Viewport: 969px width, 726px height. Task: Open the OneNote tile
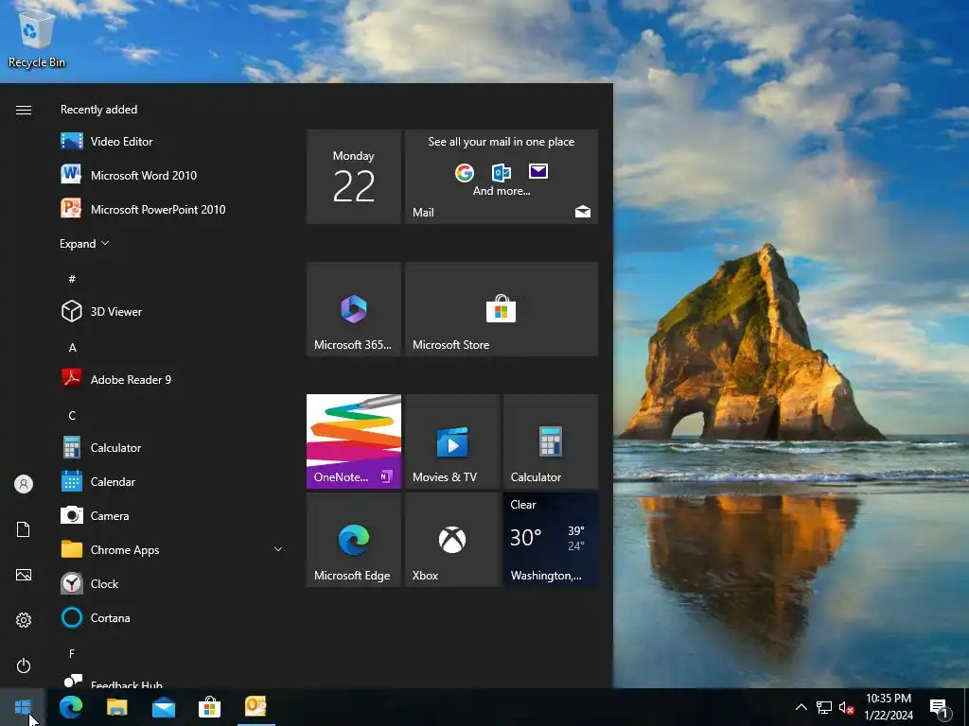(354, 441)
